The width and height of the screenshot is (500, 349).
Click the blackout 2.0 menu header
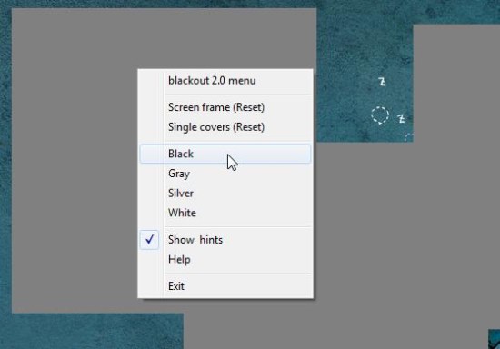pos(225,80)
